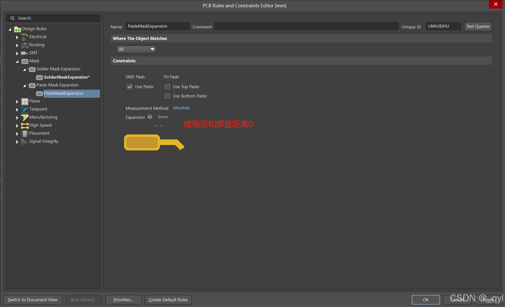The height and width of the screenshot is (307, 505).
Task: Expand the Placement tree node
Action: (x=17, y=134)
